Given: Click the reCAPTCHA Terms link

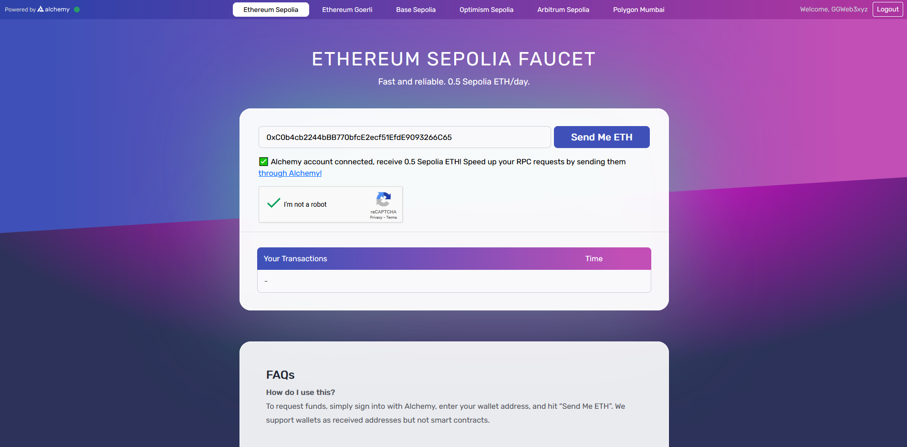Looking at the screenshot, I should click(392, 218).
